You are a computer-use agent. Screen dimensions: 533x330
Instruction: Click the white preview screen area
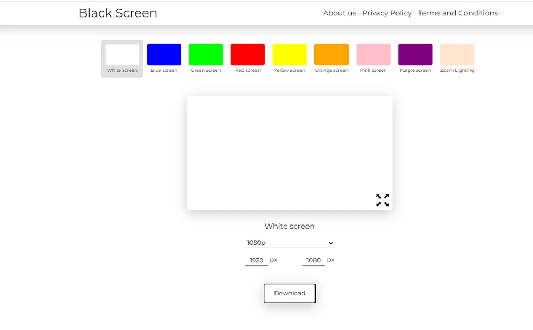coord(289,152)
